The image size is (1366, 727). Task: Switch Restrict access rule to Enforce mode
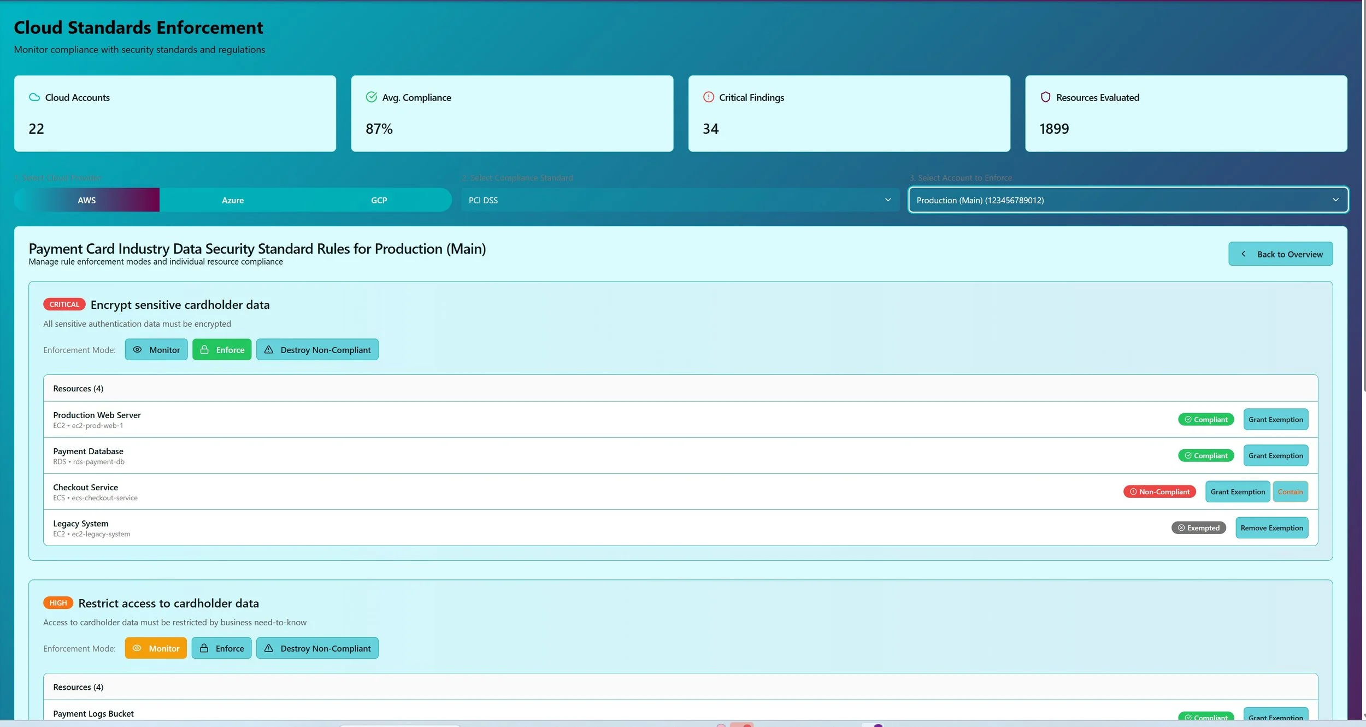[222, 648]
